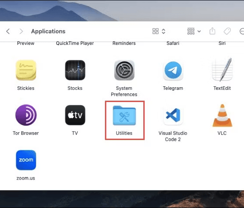Open the Stickies app icon
The height and width of the screenshot is (208, 244).
pyautogui.click(x=26, y=70)
